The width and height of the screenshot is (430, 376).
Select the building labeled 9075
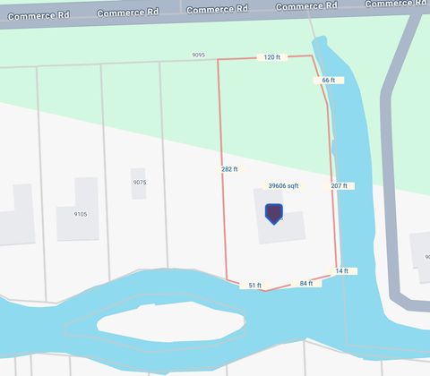tap(139, 184)
